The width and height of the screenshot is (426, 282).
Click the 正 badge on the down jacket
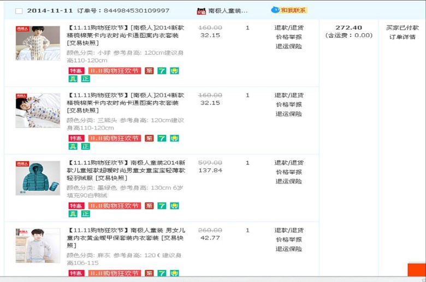click(86, 214)
